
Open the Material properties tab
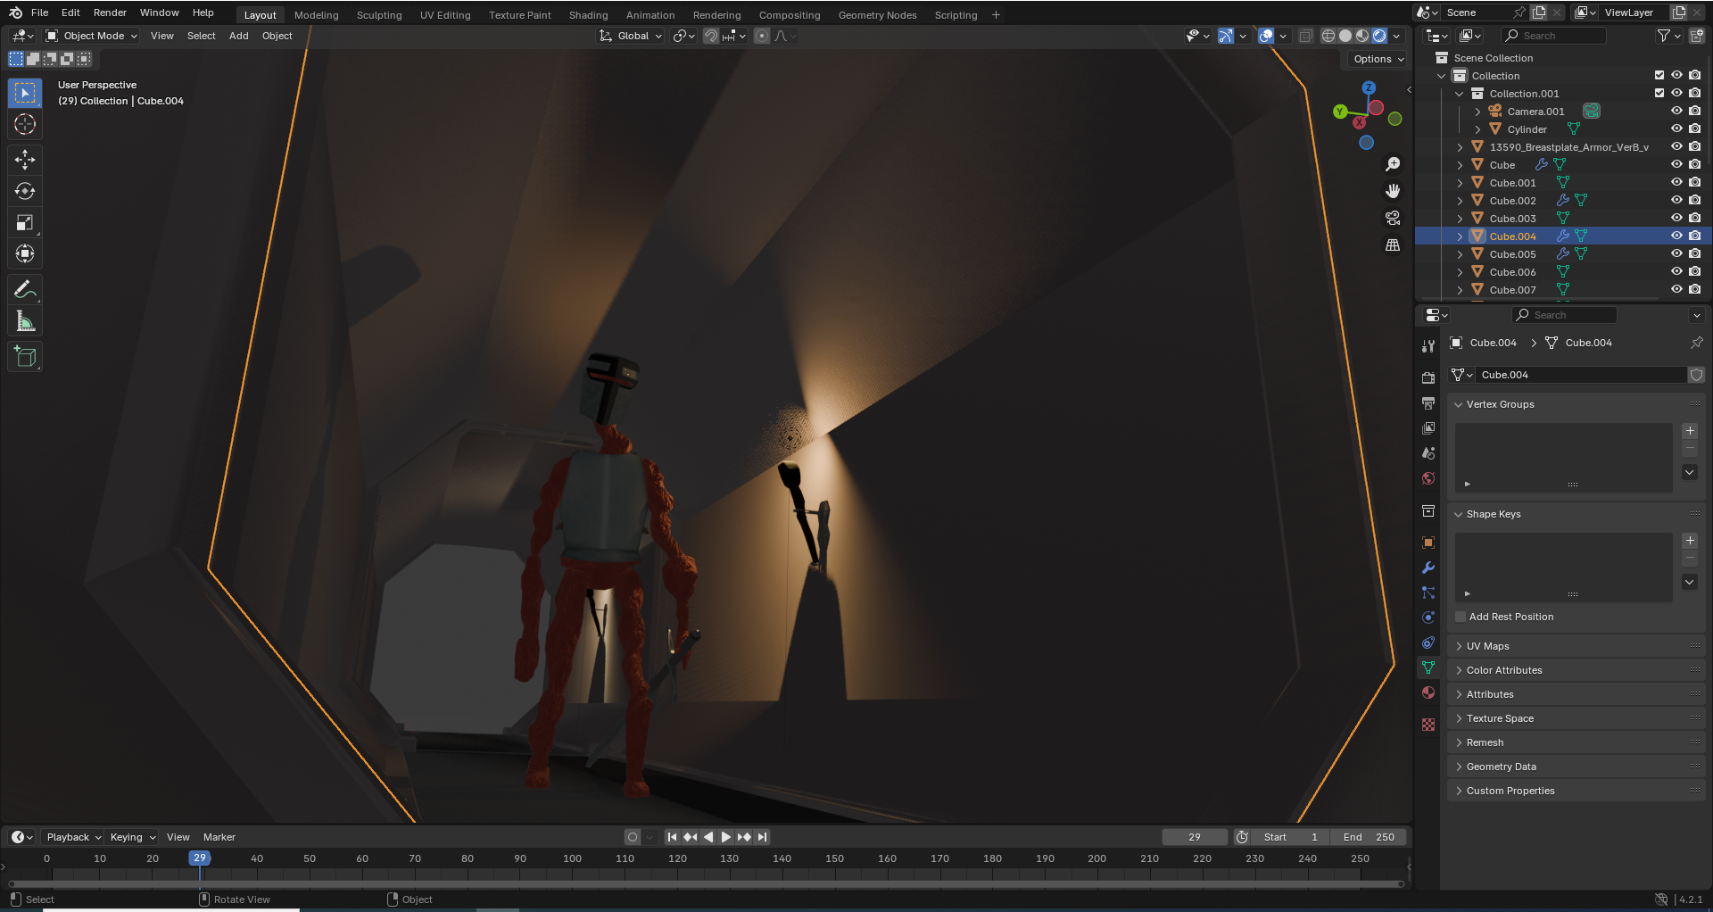point(1428,692)
